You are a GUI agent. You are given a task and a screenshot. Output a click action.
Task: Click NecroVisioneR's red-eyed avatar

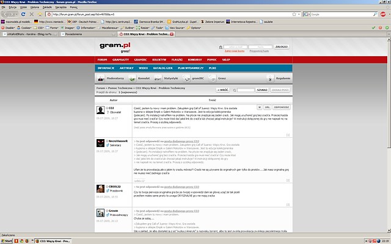[100, 143]
